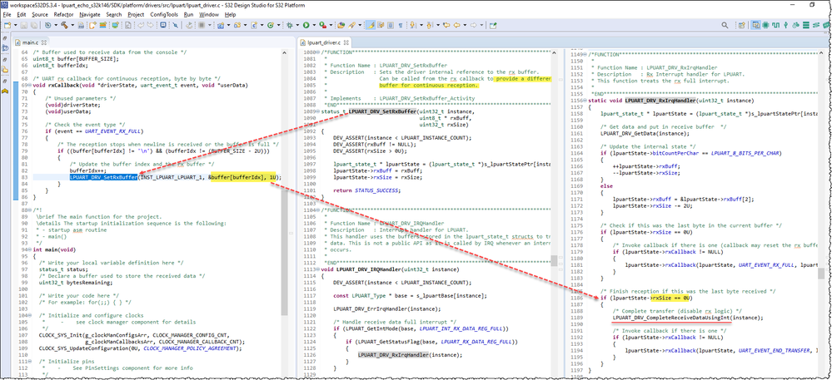Click the Save icon in toolbar

(x=24, y=25)
